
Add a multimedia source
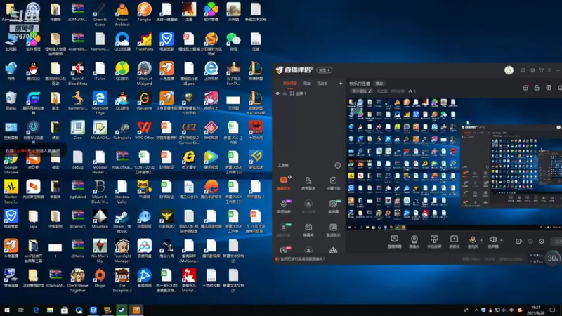pyautogui.click(x=454, y=242)
